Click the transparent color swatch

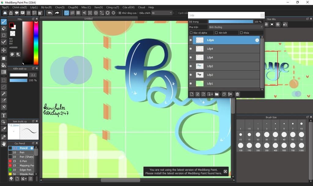[x=13, y=33]
